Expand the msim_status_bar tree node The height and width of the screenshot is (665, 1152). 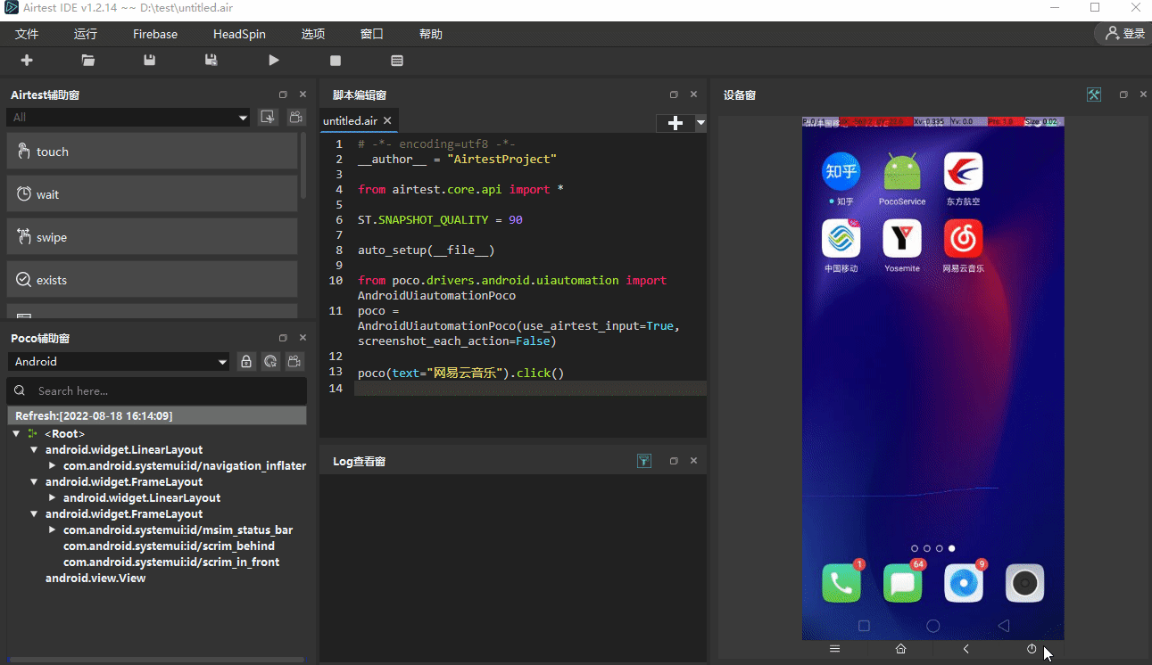pyautogui.click(x=52, y=530)
